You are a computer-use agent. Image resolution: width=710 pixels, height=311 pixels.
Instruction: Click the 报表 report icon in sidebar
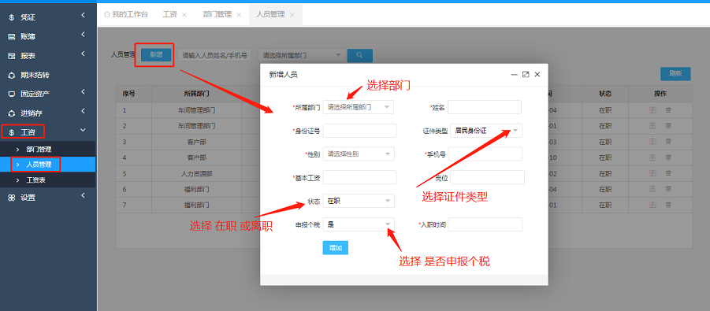click(x=11, y=56)
